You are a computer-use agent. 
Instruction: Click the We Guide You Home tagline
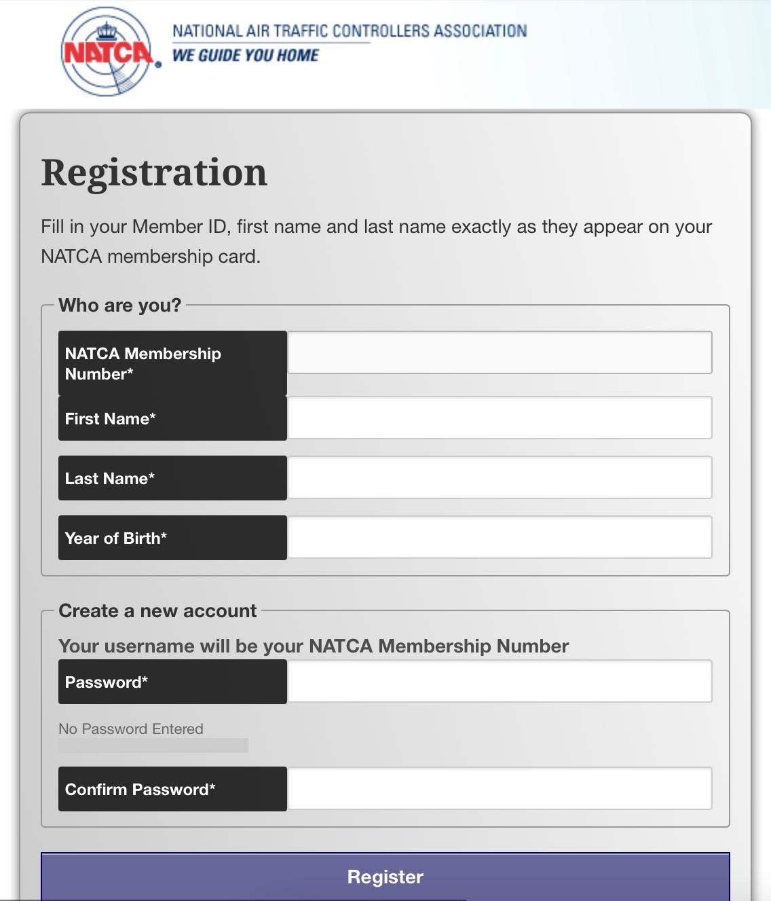pos(246,56)
